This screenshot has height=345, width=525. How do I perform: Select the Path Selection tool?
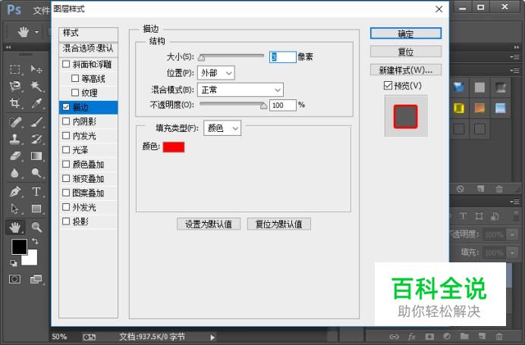pyautogui.click(x=14, y=209)
